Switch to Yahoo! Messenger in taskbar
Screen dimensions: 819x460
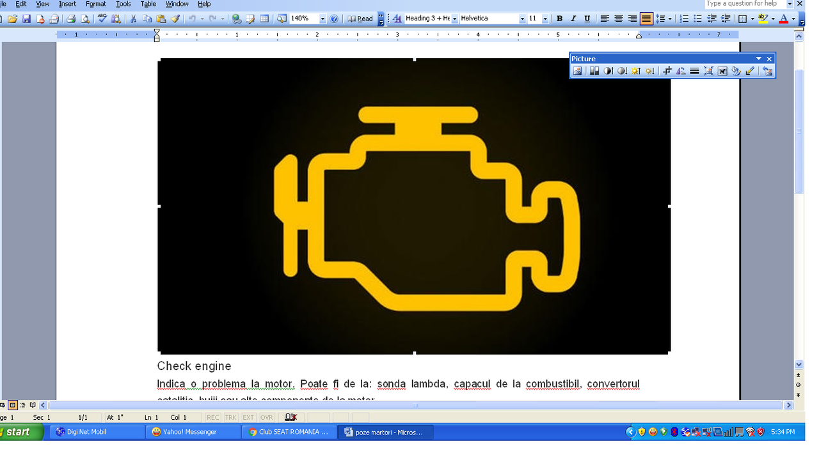pos(193,432)
